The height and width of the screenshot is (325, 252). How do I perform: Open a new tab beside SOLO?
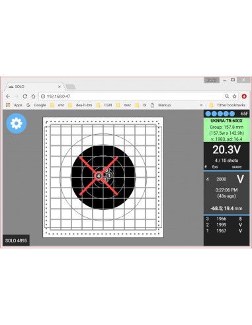[71, 87]
